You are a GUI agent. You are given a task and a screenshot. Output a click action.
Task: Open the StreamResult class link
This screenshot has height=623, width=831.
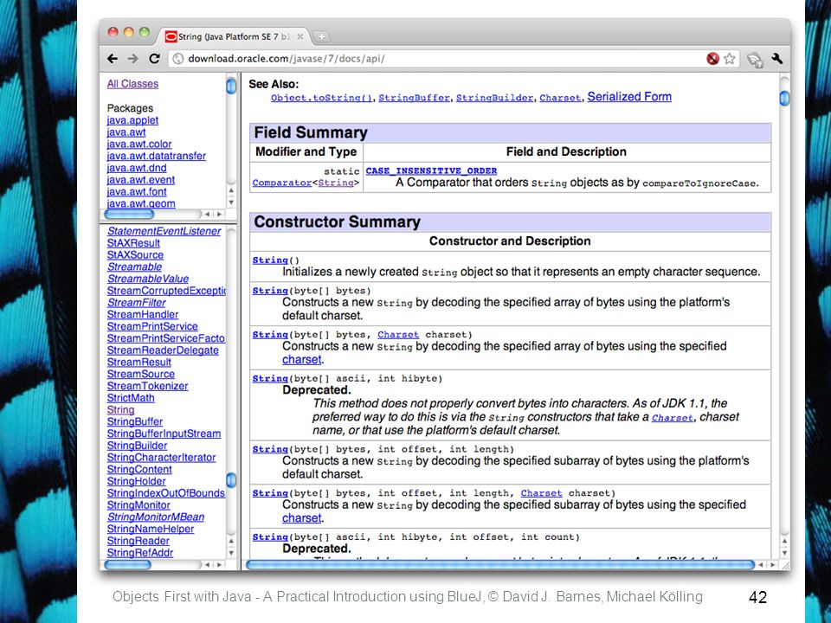point(138,363)
